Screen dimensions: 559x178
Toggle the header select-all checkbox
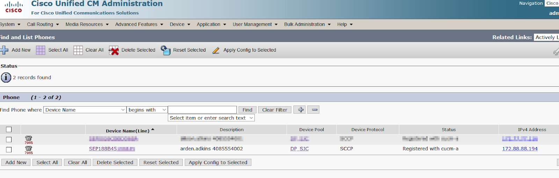click(x=9, y=130)
